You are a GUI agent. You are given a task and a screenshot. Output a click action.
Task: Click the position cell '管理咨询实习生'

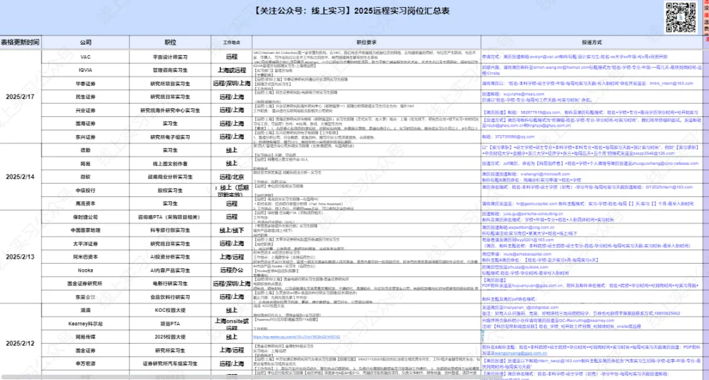pos(170,70)
